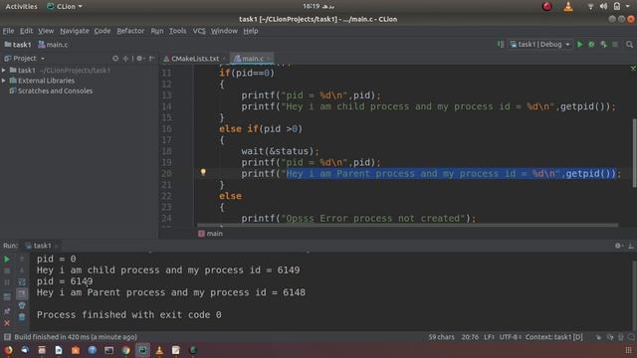Viewport: 637px width, 358px height.
Task: Expand External Libraries node
Action: 4,81
